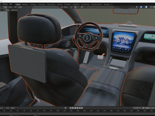The width and height of the screenshot is (155, 116).
Task: Expand the gizmo options arrow
Action: coord(143,7)
